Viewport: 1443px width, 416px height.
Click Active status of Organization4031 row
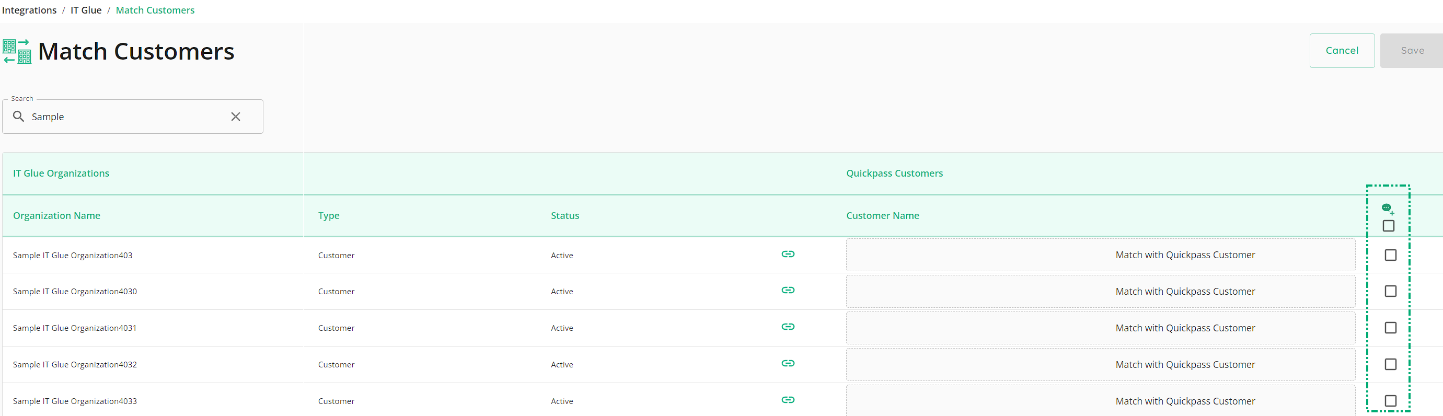(562, 328)
